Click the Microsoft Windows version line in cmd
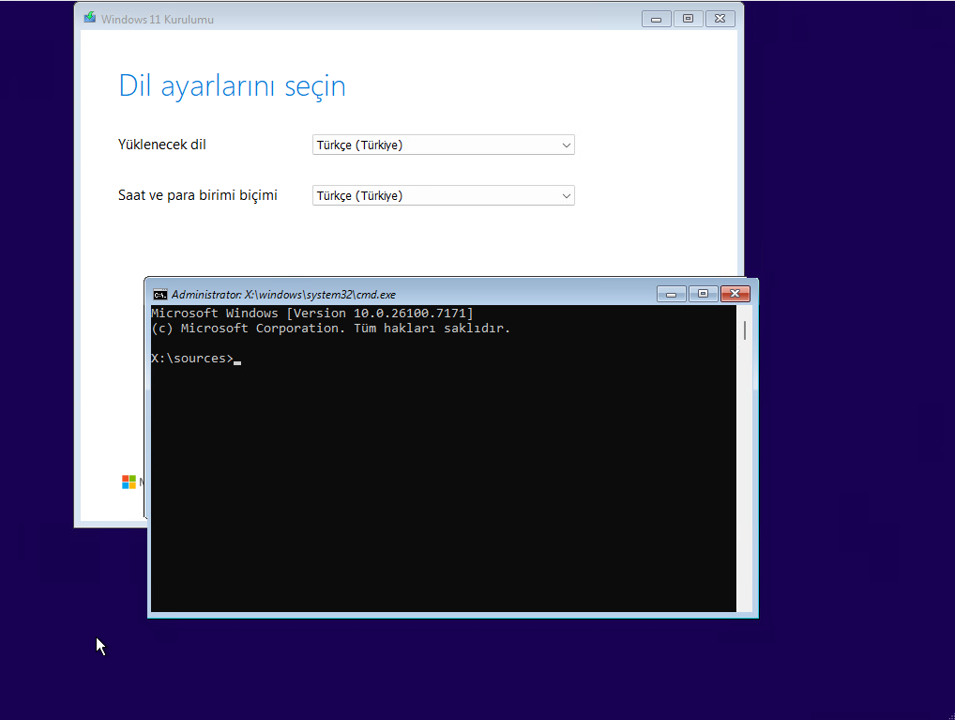Viewport: 955px width, 720px height. pos(311,313)
